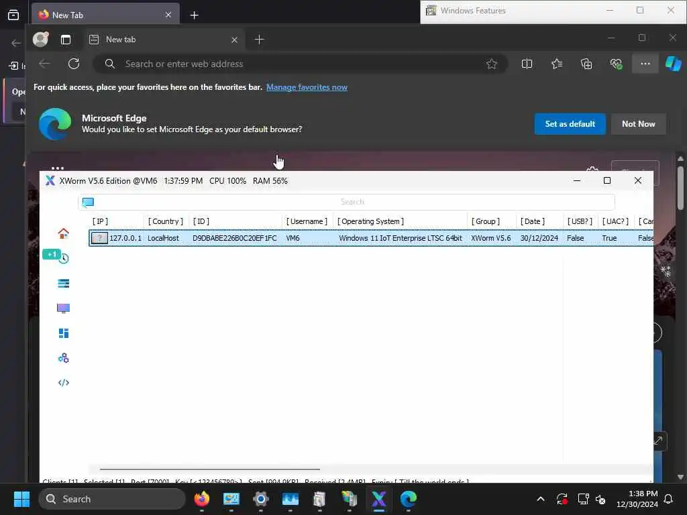The image size is (687, 515).
Task: Open the Settings gear in taskbar
Action: [261, 499]
